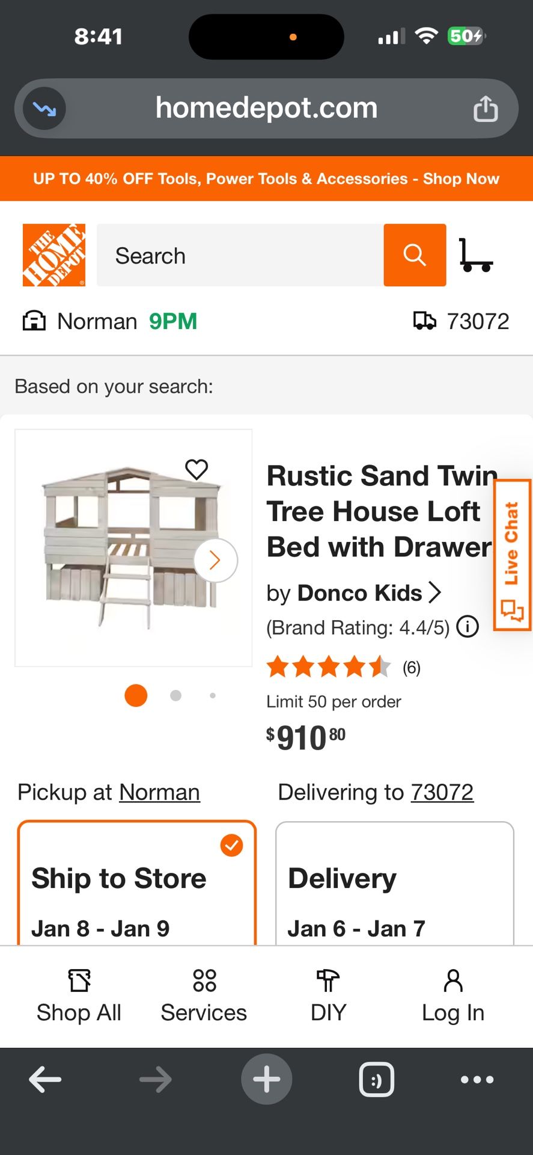Viewport: 533px width, 1155px height.
Task: Select the Ship to Store option
Action: pos(137,883)
